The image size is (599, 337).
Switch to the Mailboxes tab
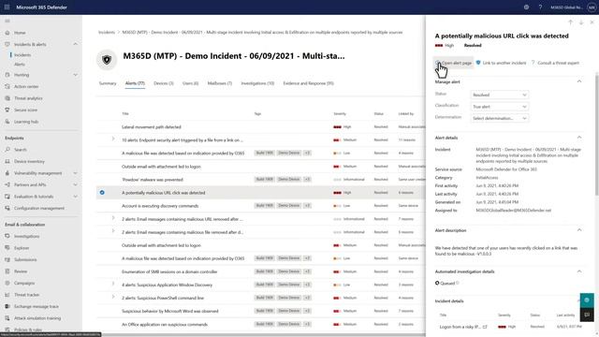220,83
